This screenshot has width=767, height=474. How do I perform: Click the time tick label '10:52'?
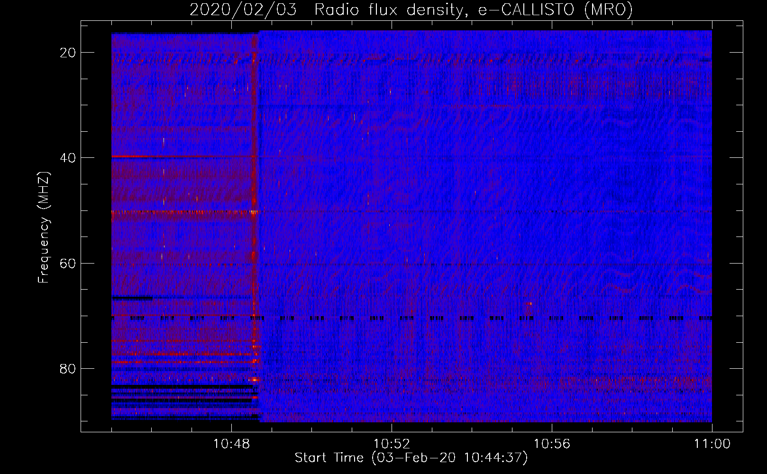click(392, 444)
